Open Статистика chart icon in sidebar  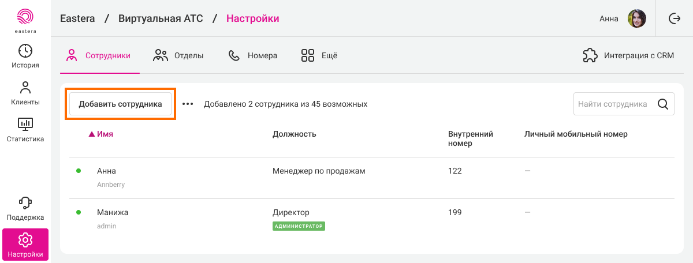pos(25,124)
